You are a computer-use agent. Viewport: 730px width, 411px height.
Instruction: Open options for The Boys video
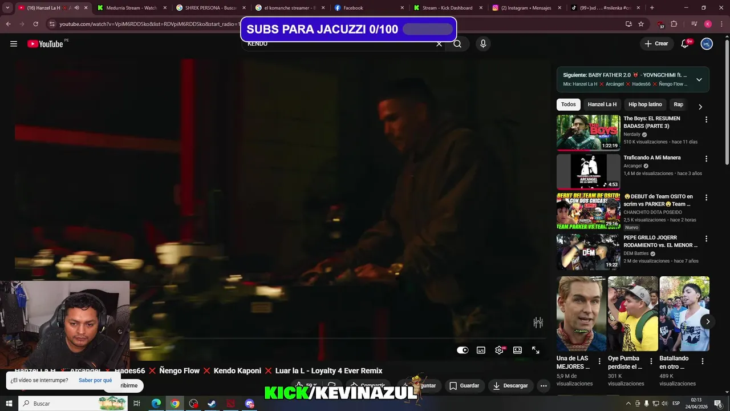(706, 120)
